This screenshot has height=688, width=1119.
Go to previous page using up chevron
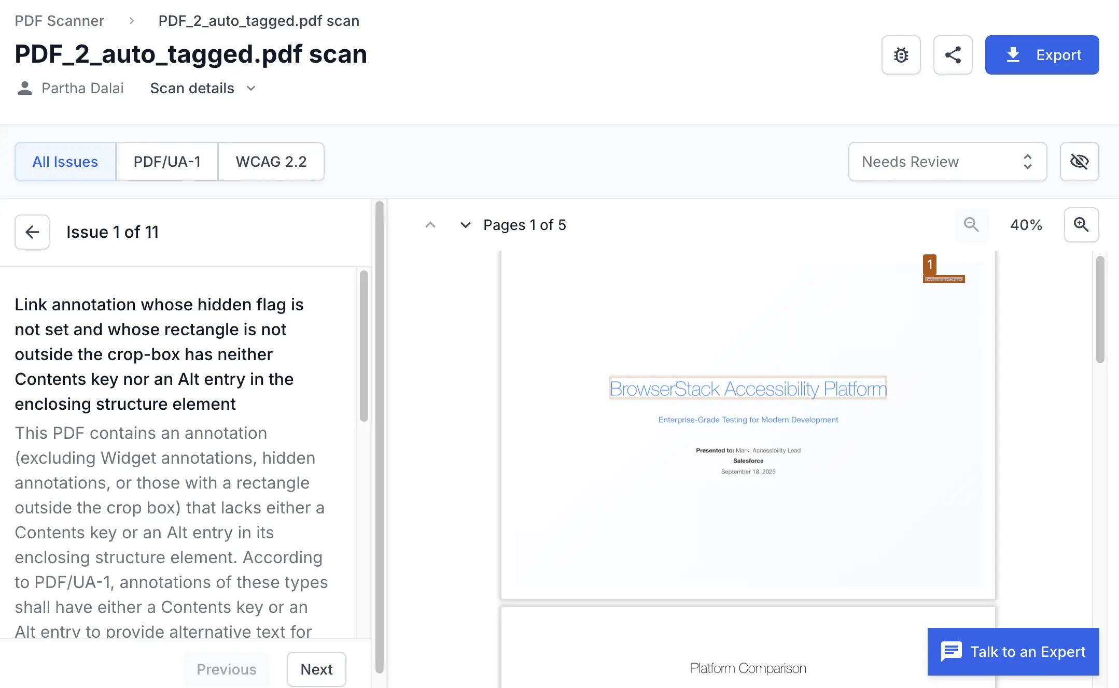(430, 225)
